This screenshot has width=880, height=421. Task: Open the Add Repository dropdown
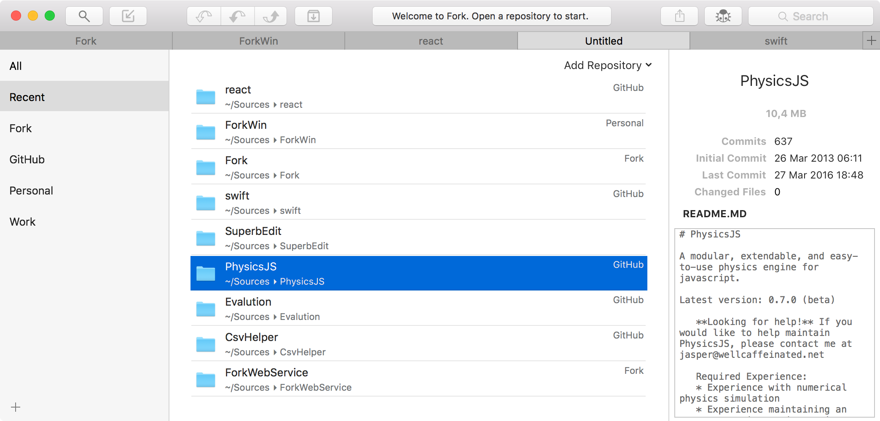(608, 65)
